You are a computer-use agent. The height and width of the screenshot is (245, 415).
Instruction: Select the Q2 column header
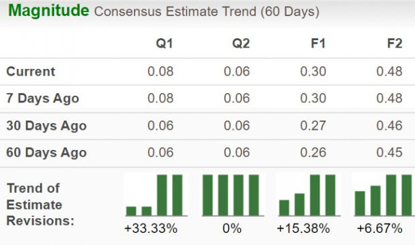241,44
